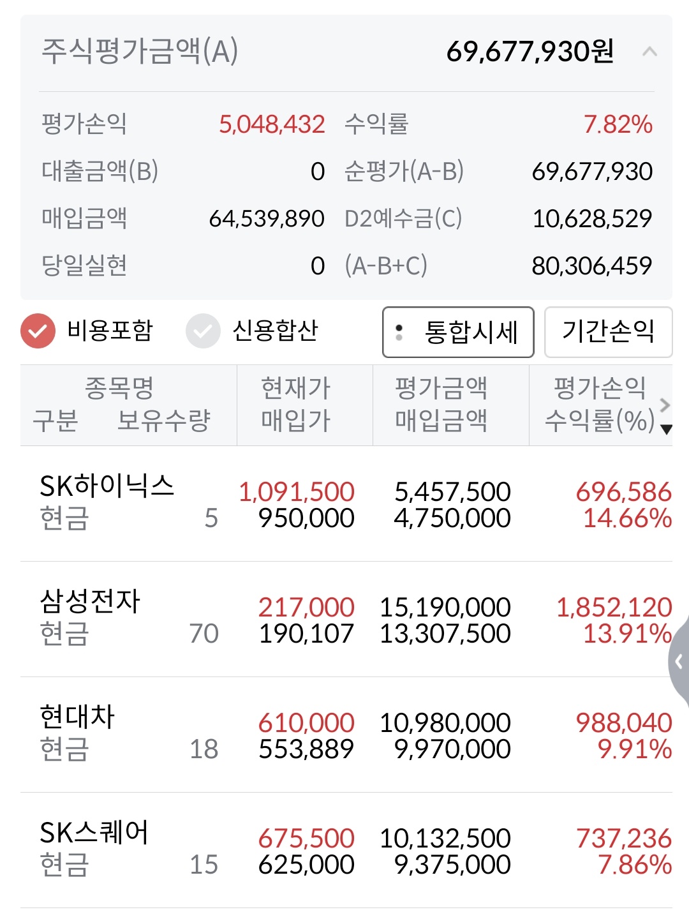Collapse the 주식평가금액(A) summary chevron
Image resolution: width=689 pixels, height=919 pixels.
coord(649,52)
